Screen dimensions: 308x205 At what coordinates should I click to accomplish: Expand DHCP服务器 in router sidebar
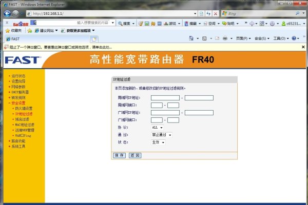click(x=20, y=92)
